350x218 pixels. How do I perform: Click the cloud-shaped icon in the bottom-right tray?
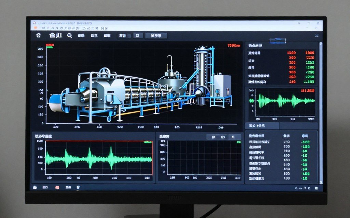point(301,188)
